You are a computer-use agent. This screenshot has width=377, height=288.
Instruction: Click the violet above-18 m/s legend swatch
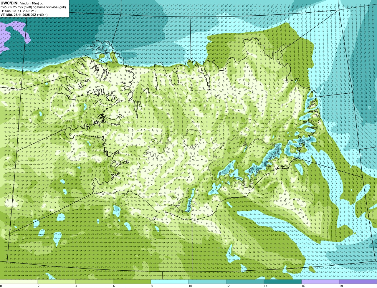point(358,282)
